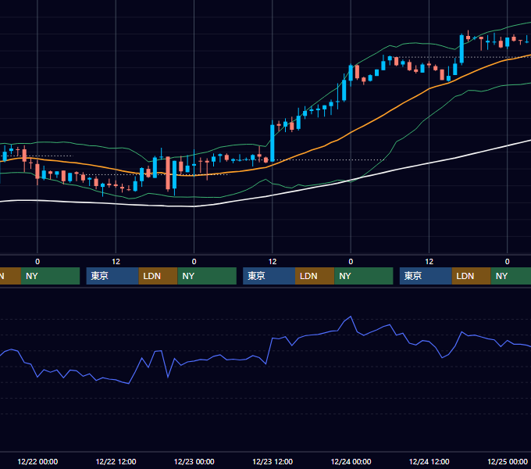Click the tall red candle before 12/23 00:00

(x=168, y=173)
